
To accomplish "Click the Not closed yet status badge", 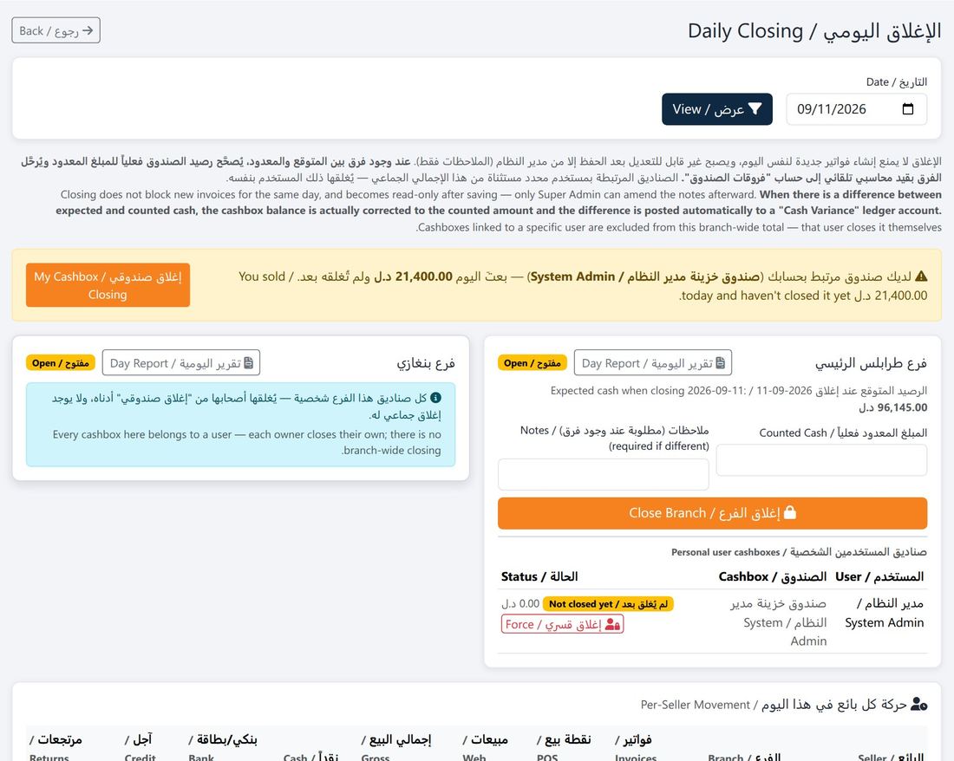I will coord(608,603).
